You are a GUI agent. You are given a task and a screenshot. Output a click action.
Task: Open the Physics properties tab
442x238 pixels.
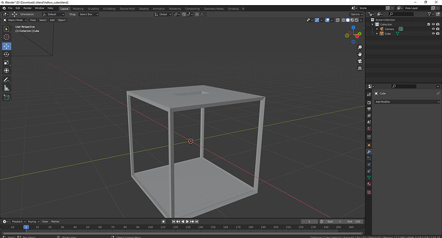pos(369,165)
